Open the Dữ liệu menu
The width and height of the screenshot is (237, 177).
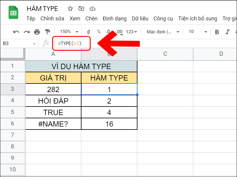click(140, 19)
